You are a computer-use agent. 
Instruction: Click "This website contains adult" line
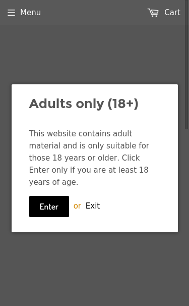pyautogui.click(x=81, y=134)
